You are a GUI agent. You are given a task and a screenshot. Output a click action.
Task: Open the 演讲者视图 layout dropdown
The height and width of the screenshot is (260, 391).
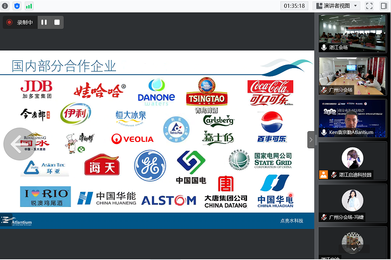click(x=336, y=6)
